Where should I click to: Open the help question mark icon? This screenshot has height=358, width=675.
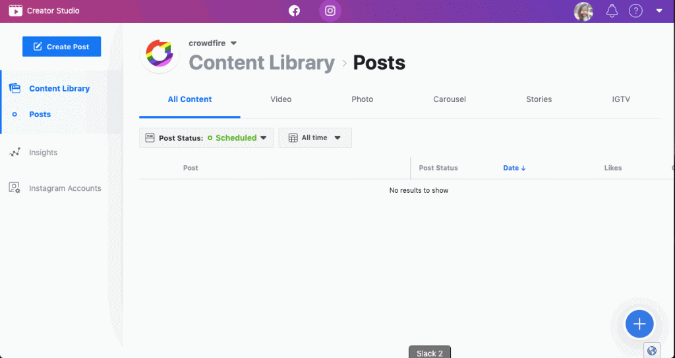[x=635, y=11]
